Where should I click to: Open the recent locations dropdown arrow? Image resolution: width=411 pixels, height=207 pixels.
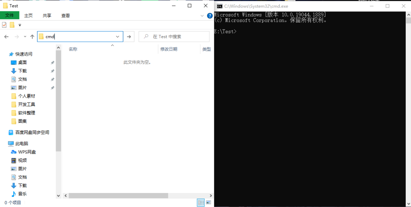(25, 36)
